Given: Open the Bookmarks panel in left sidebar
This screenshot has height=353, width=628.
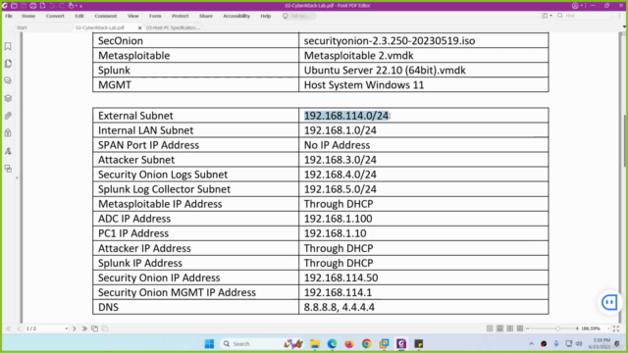Looking at the screenshot, I should coord(8,46).
